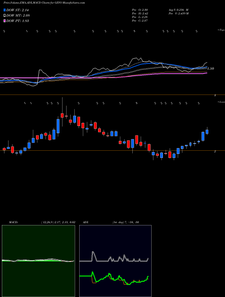Click the 'Avg V: 0.256 M' value

pyautogui.click(x=178, y=10)
